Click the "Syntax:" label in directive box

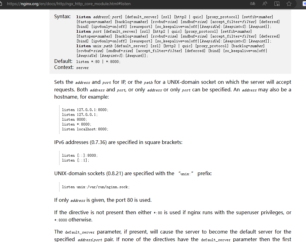coord(62,17)
